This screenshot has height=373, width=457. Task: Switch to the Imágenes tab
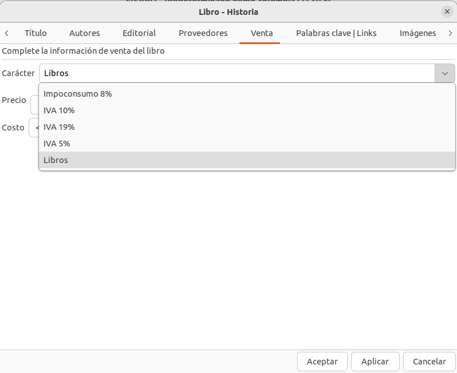[418, 33]
